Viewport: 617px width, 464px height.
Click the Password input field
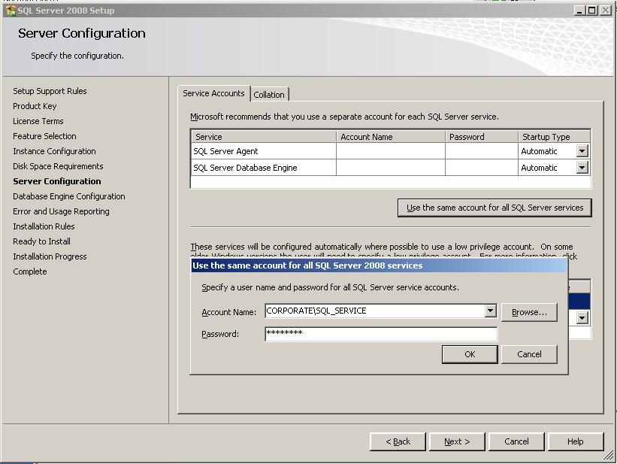(381, 334)
